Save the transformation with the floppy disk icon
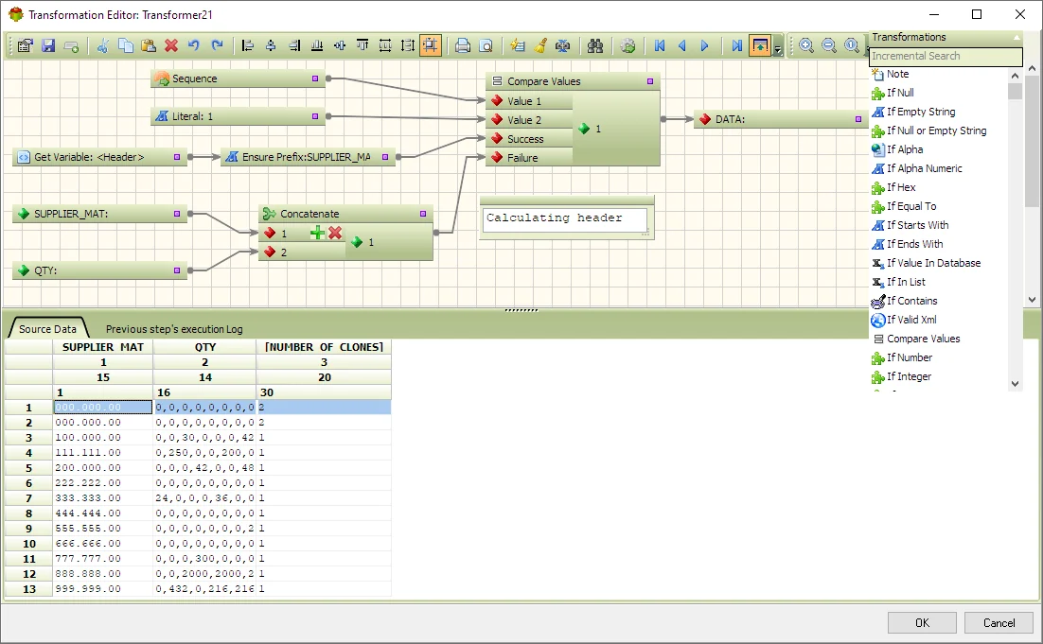The height and width of the screenshot is (644, 1043). (48, 45)
